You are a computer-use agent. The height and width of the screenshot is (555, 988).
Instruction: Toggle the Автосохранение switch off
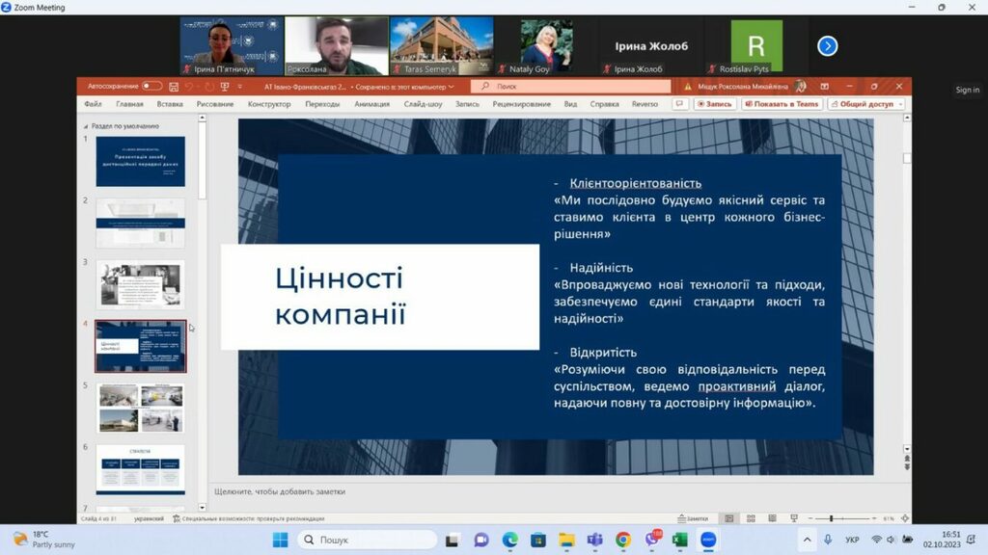tap(151, 86)
